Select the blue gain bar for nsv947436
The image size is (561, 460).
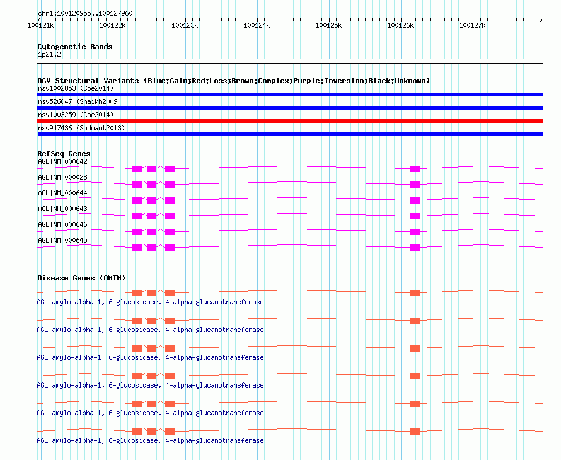click(290, 134)
